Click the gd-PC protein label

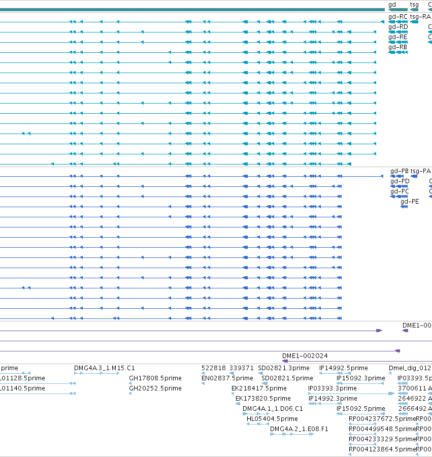[400, 191]
